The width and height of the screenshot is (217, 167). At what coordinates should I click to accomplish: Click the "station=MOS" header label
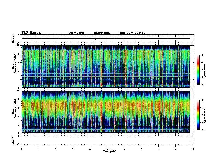(x=102, y=33)
